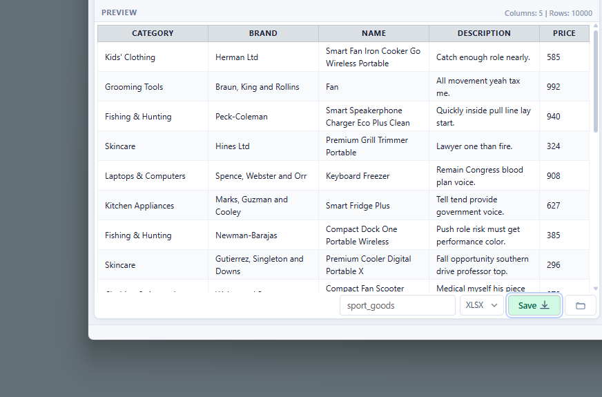Select Smart Speakerphone Charger Eco cell

373,116
